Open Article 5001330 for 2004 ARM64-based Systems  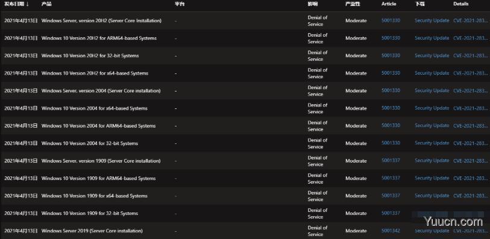pos(391,126)
